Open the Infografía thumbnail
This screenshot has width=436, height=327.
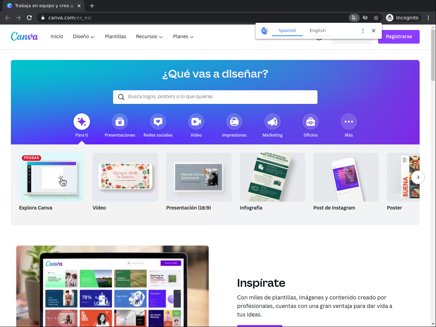point(272,177)
